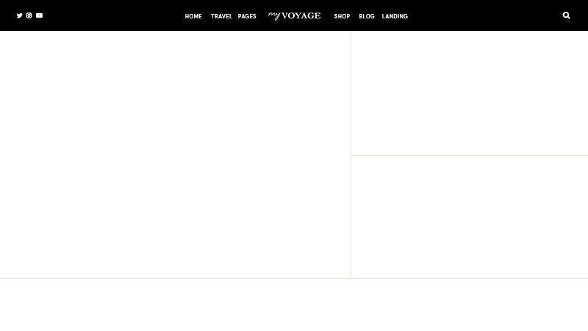The image size is (588, 331).
Task: Open the Instagram social icon
Action: tap(29, 15)
